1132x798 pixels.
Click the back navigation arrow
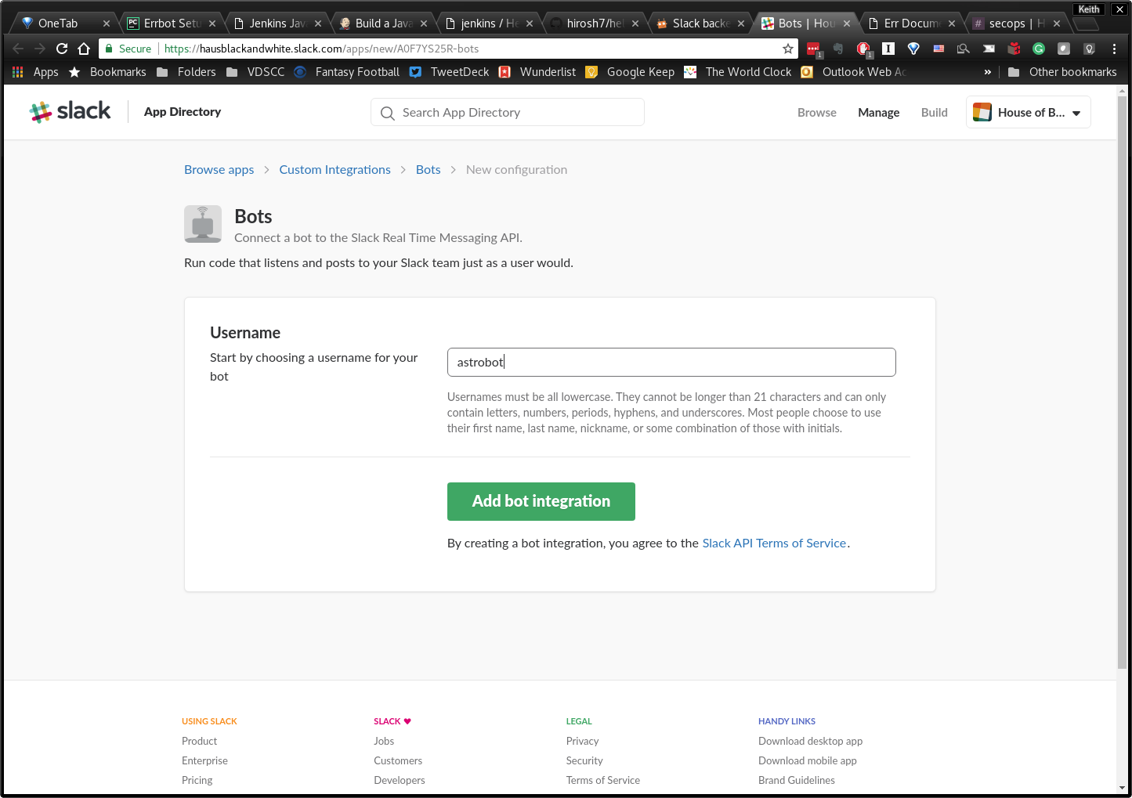coord(18,49)
